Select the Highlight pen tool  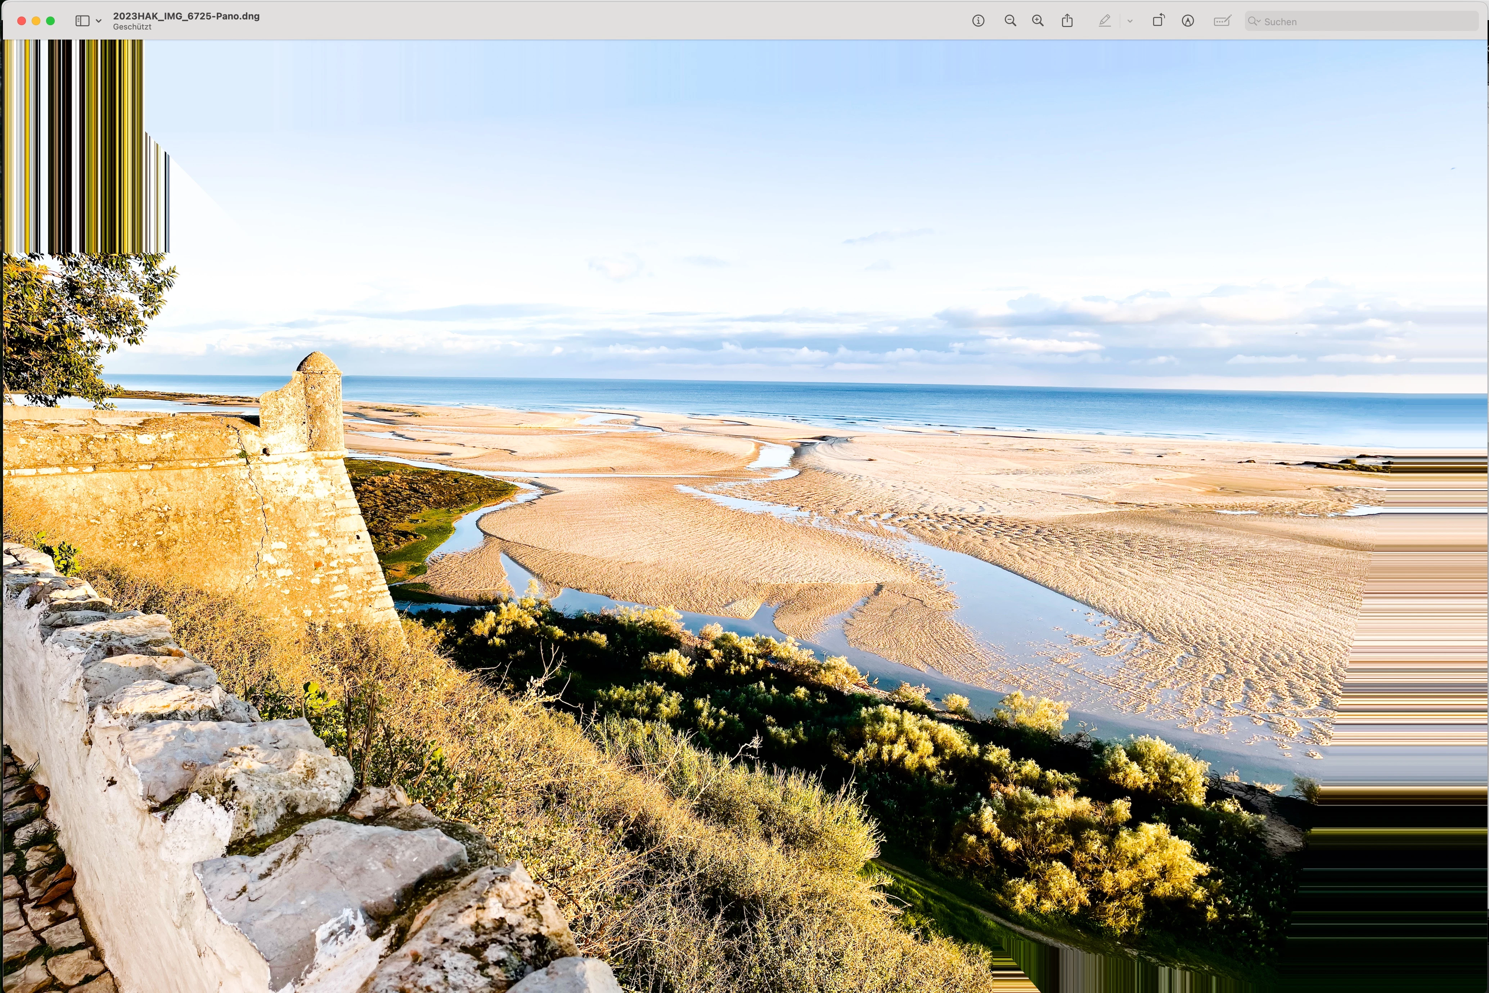[x=1105, y=21]
